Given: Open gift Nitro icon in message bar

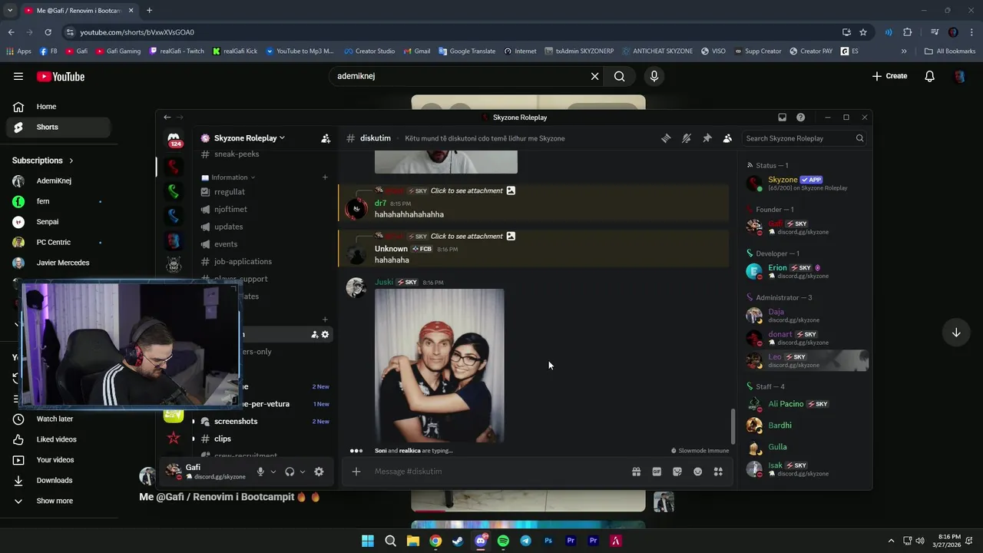Looking at the screenshot, I should tap(636, 472).
